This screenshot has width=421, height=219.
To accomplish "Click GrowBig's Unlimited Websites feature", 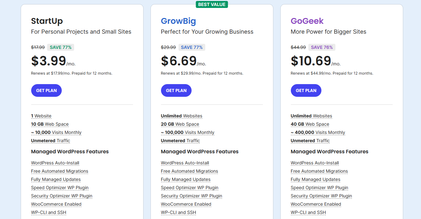I will pyautogui.click(x=182, y=116).
